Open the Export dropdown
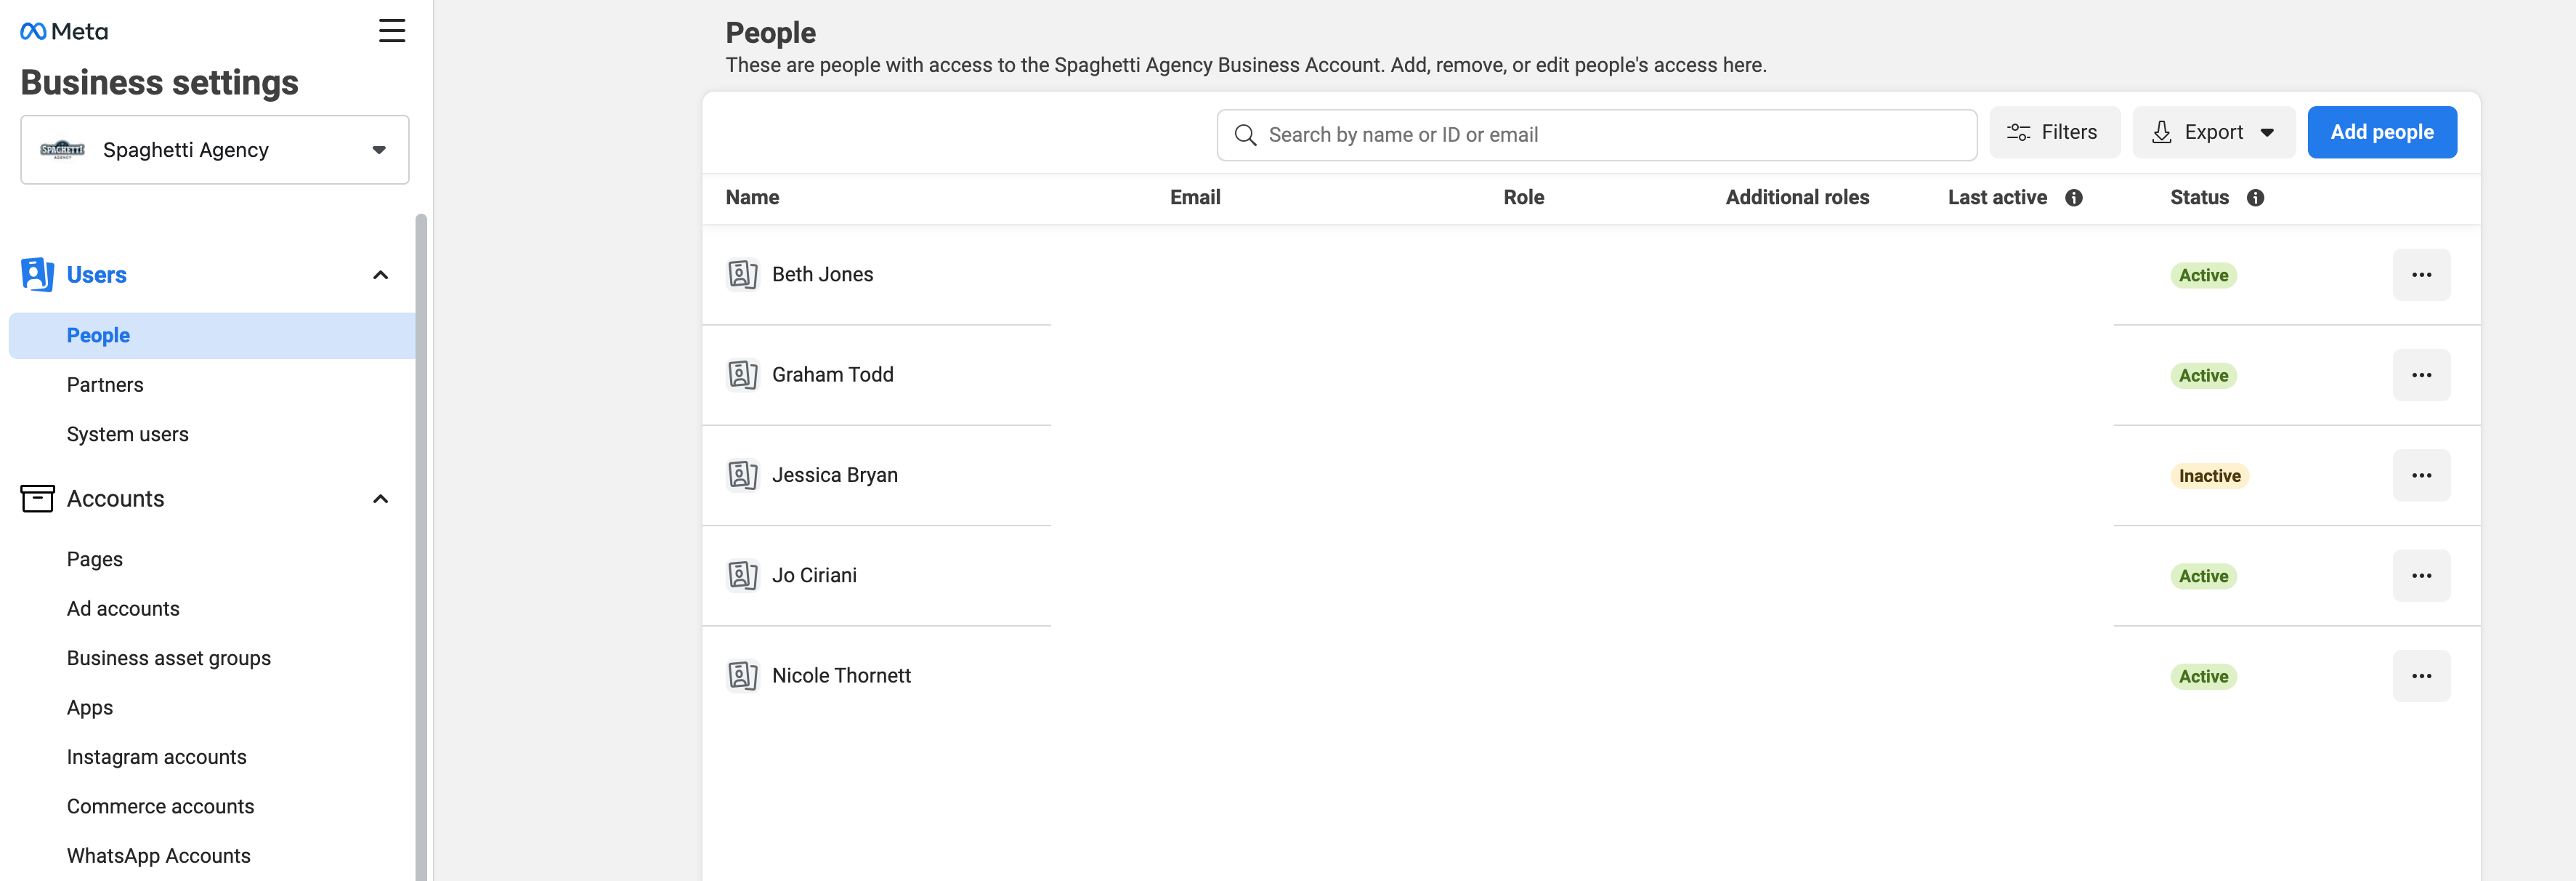2576x881 pixels. click(x=2213, y=132)
